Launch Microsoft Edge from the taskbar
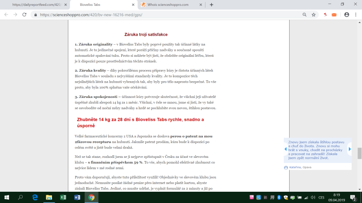Viewport: 362px width, 203px height. coord(35,197)
